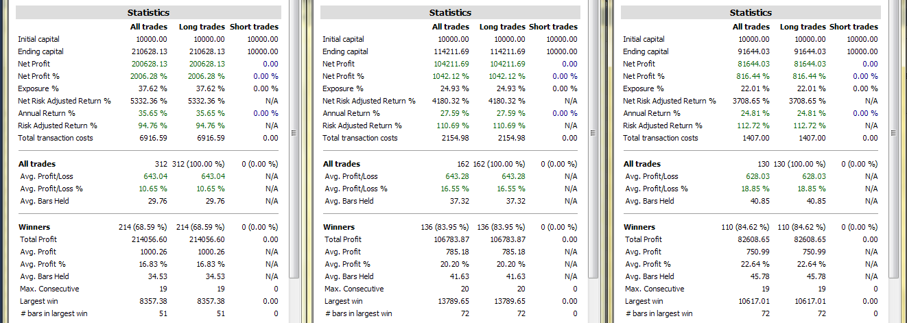Click the middle panel's Statistics header
This screenshot has width=907, height=323.
(450, 12)
